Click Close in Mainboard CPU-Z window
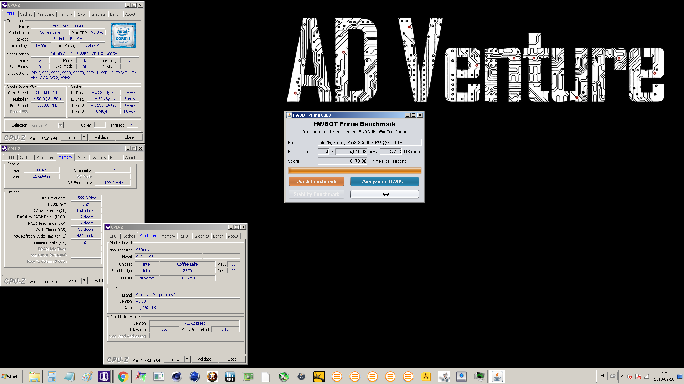This screenshot has height=384, width=684. tap(232, 359)
